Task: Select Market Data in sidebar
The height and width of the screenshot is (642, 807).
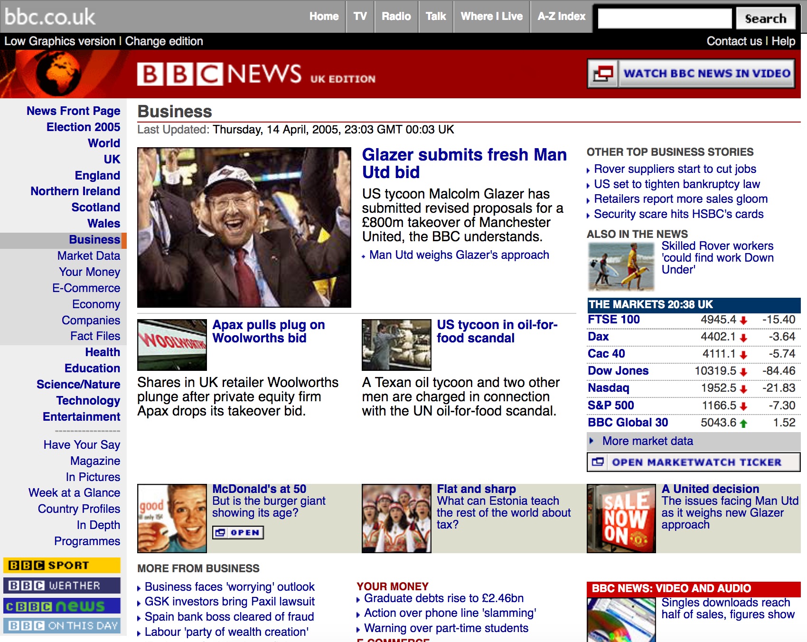Action: [x=89, y=255]
